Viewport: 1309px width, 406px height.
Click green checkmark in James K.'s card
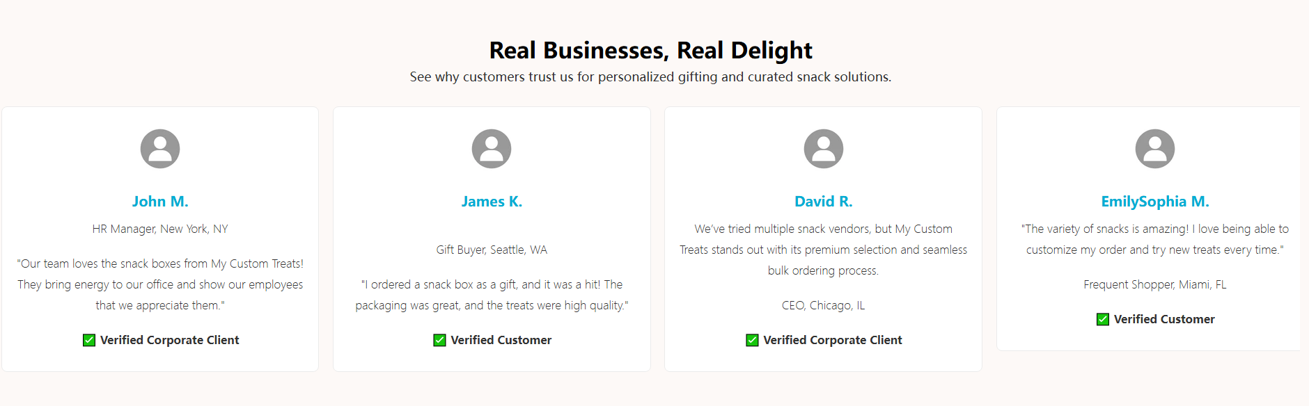point(439,340)
